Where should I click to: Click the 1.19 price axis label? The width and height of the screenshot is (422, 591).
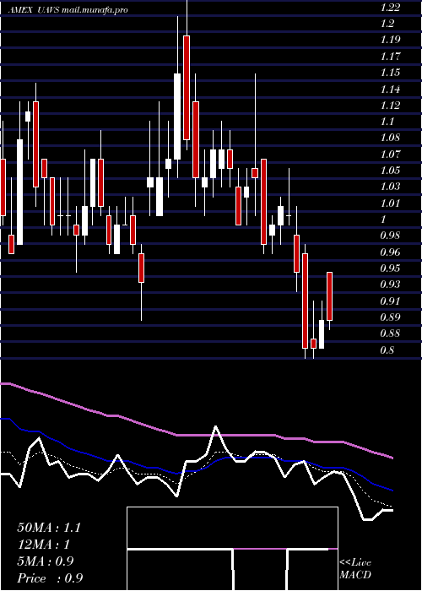[x=390, y=40]
